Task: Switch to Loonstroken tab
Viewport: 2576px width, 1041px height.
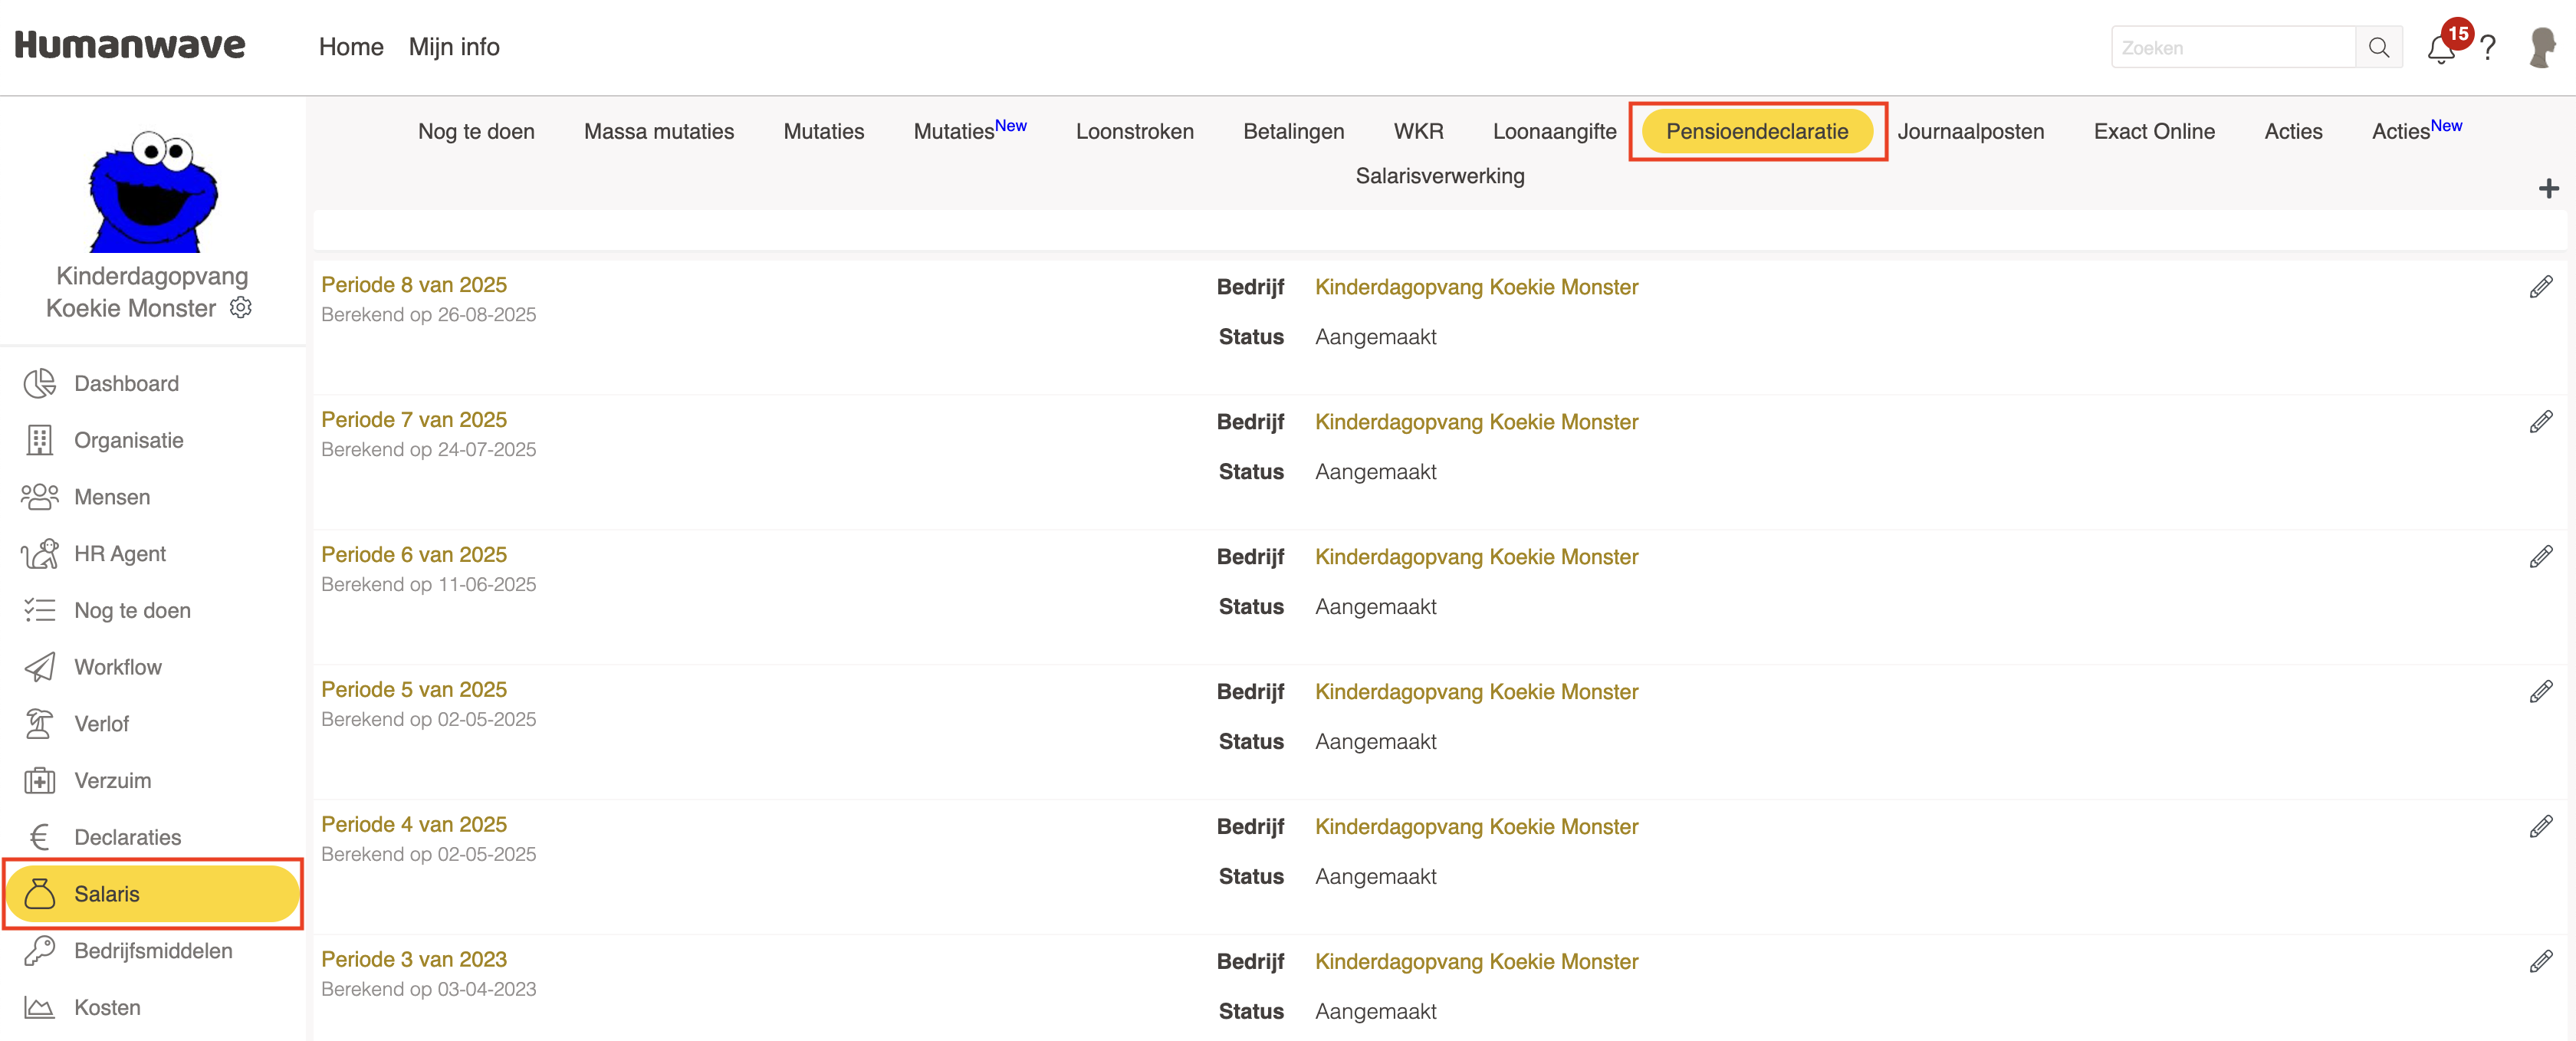Action: pyautogui.click(x=1134, y=131)
